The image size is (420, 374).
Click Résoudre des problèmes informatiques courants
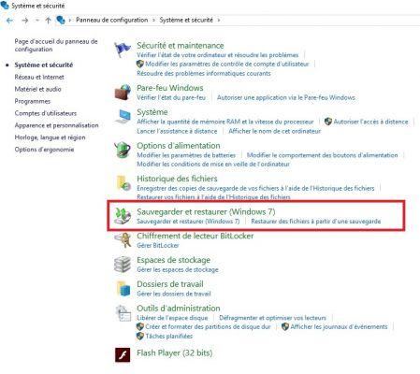point(204,74)
